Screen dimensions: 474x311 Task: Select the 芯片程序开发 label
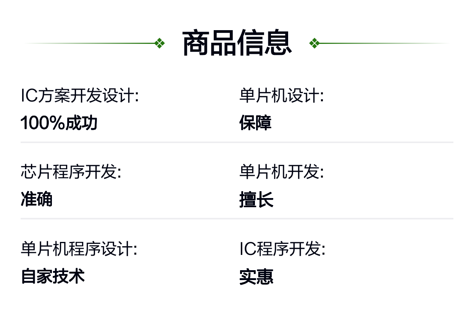coord(71,172)
